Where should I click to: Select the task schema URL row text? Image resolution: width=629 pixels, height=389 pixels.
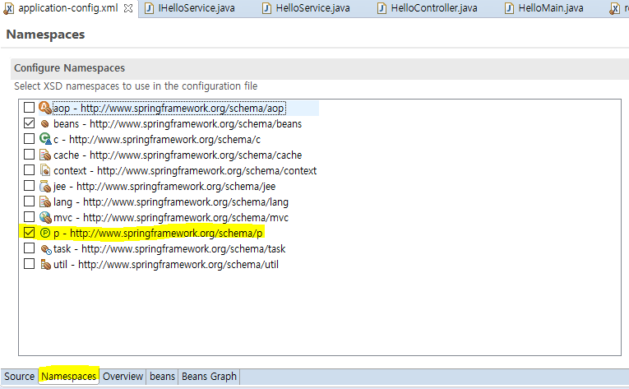click(x=169, y=249)
